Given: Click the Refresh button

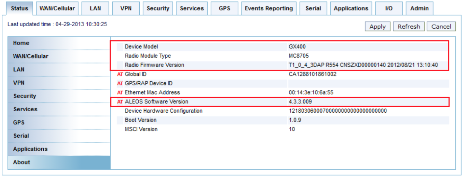Looking at the screenshot, I should pos(409,27).
